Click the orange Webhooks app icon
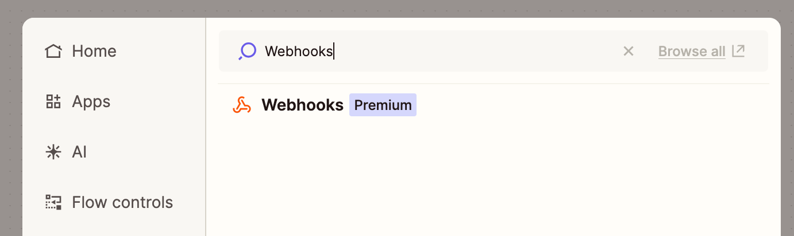Image resolution: width=794 pixels, height=236 pixels. click(x=242, y=105)
